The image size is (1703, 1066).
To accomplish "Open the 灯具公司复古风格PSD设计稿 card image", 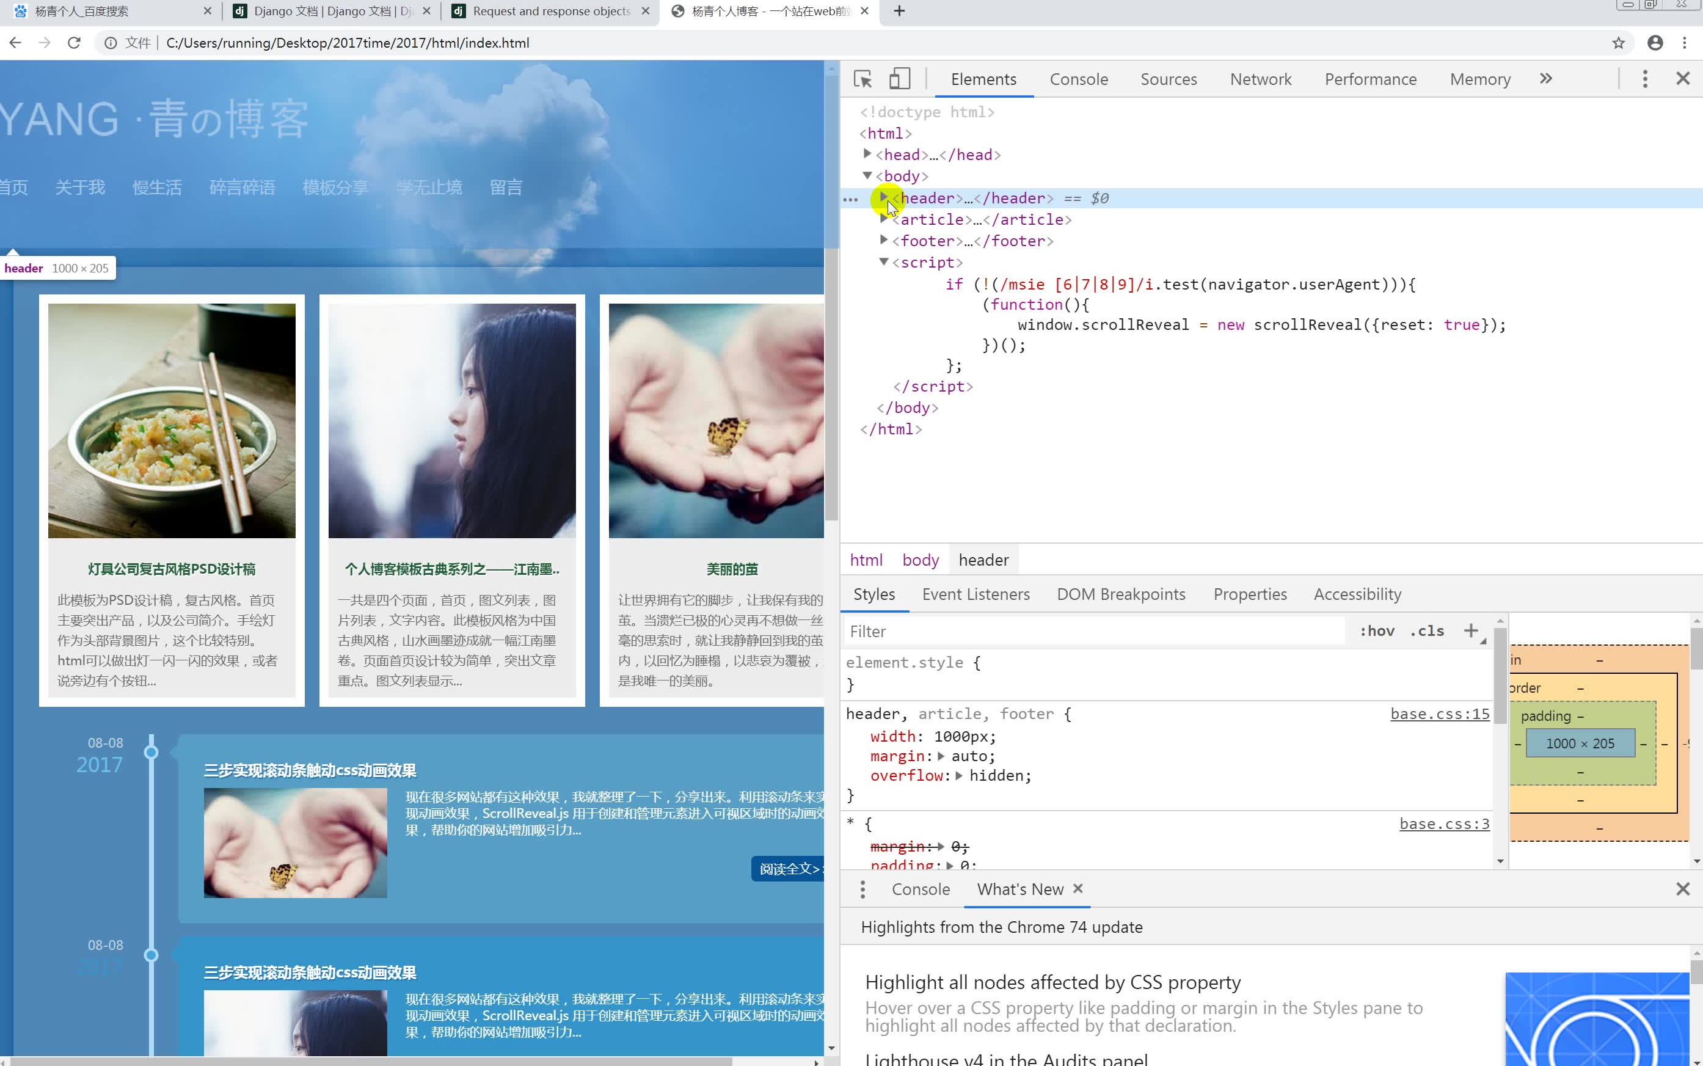I will tap(172, 421).
